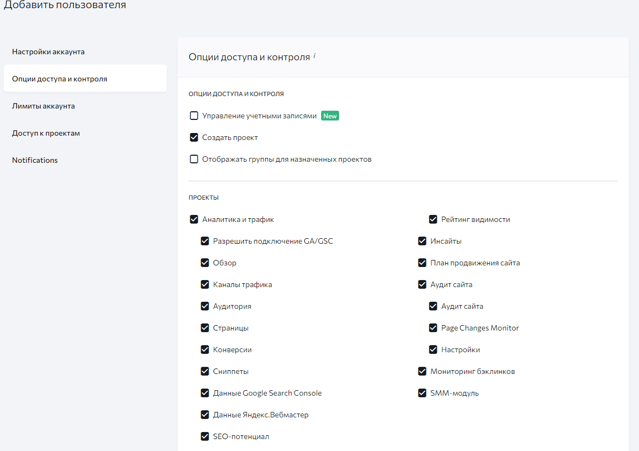639x451 pixels.
Task: Disable Каналы трафика access
Action: click(x=205, y=284)
